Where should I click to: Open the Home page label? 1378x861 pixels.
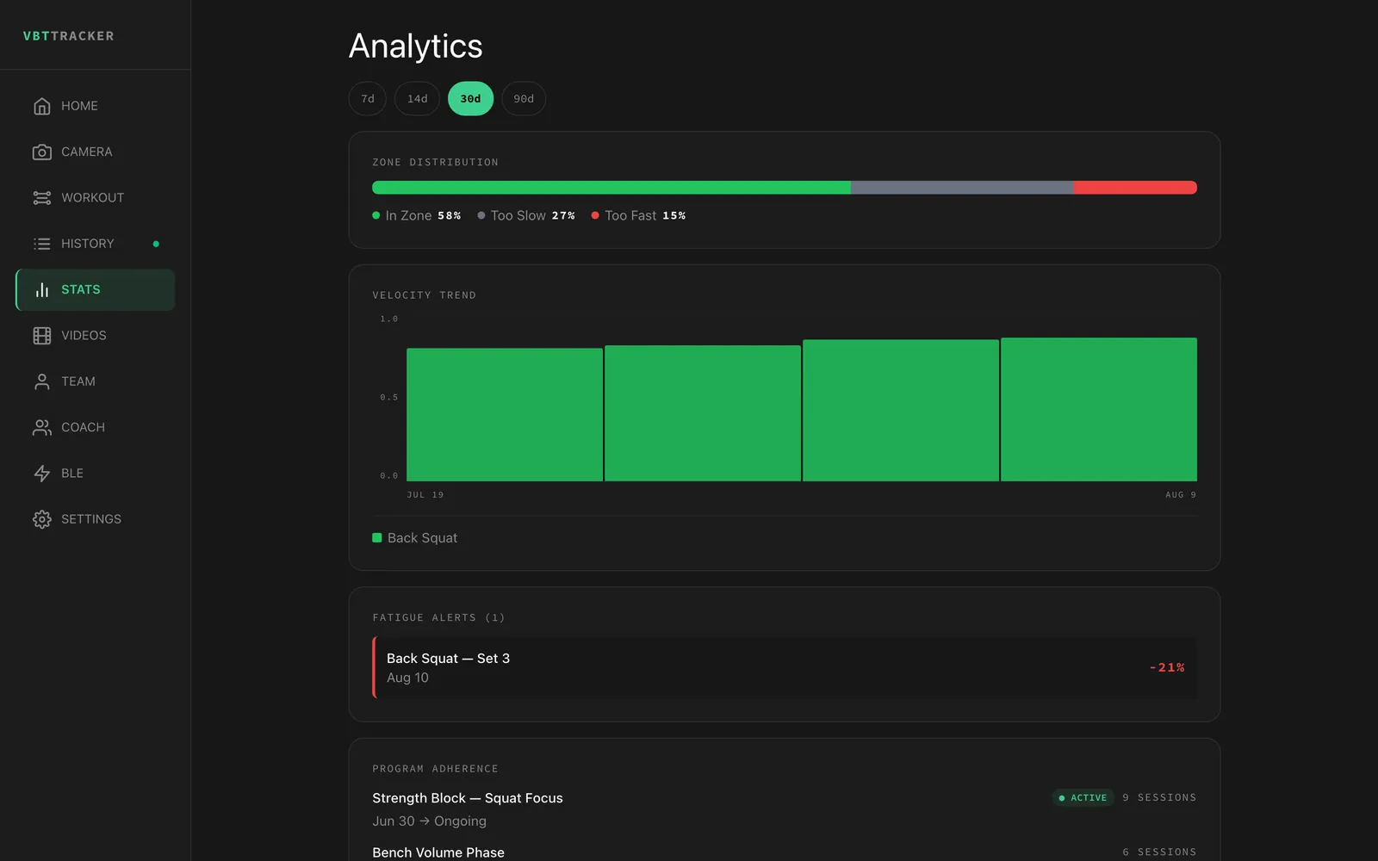point(79,106)
